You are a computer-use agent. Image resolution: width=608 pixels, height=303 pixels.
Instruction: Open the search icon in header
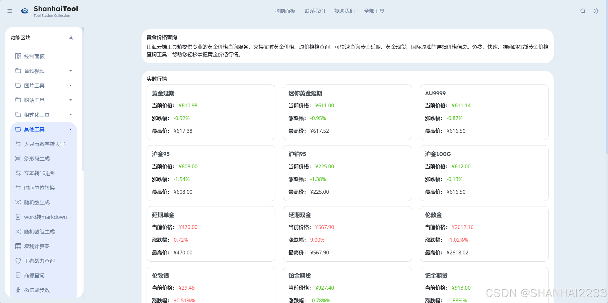tap(583, 11)
